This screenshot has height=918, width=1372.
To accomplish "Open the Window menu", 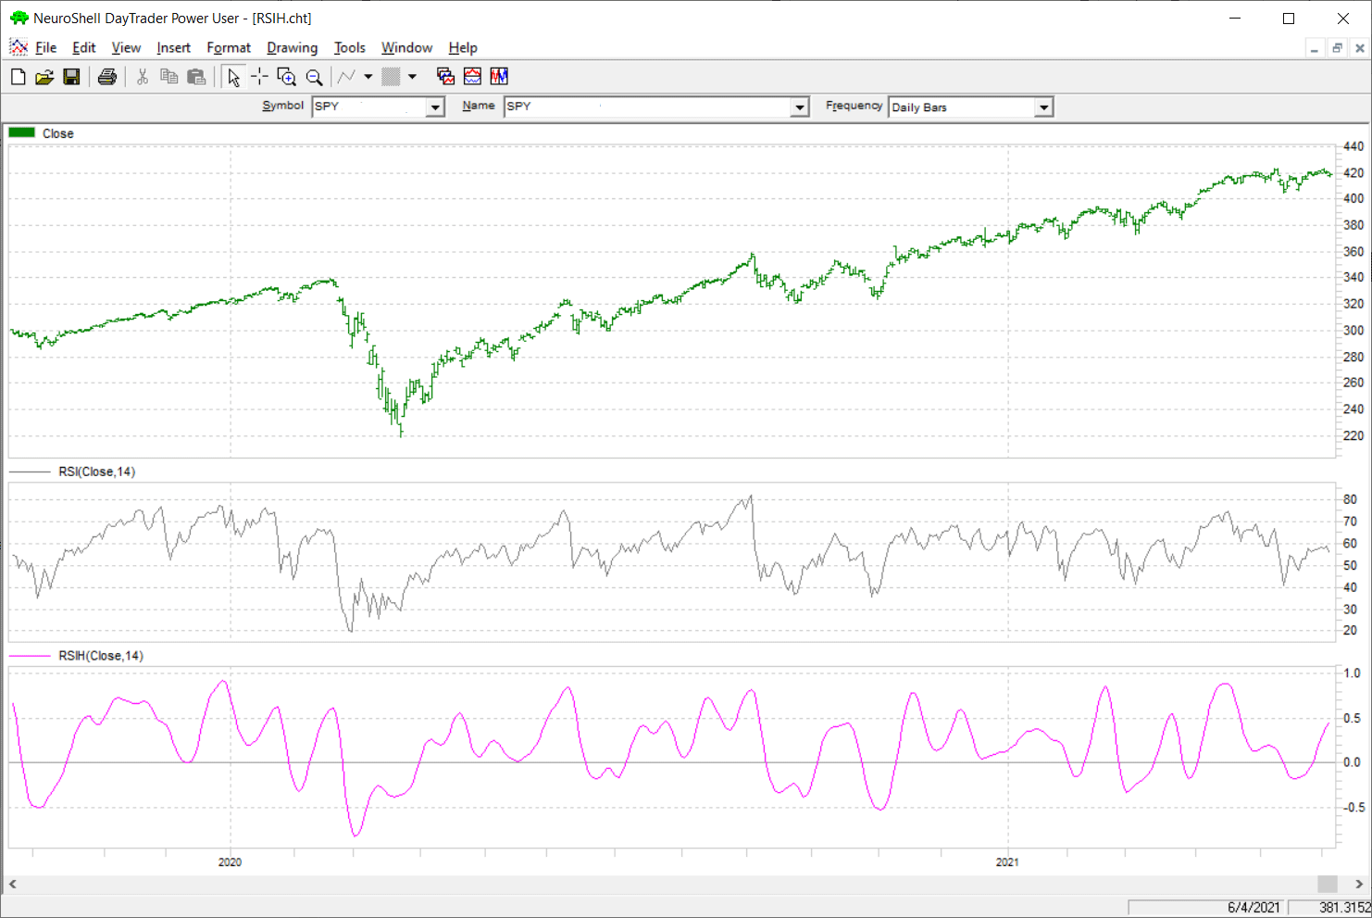I will 407,48.
